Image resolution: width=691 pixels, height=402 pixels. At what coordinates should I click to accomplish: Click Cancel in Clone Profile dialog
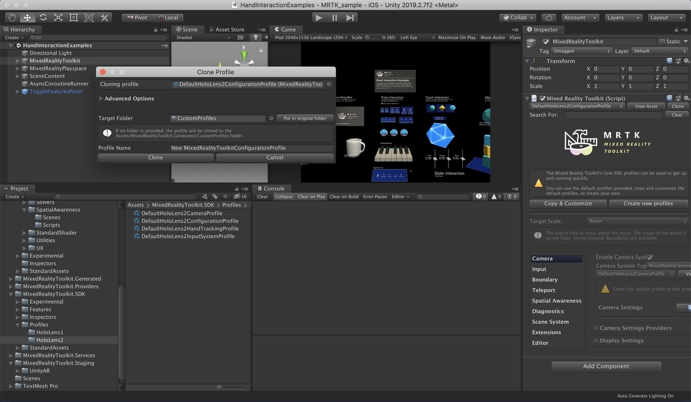point(275,158)
